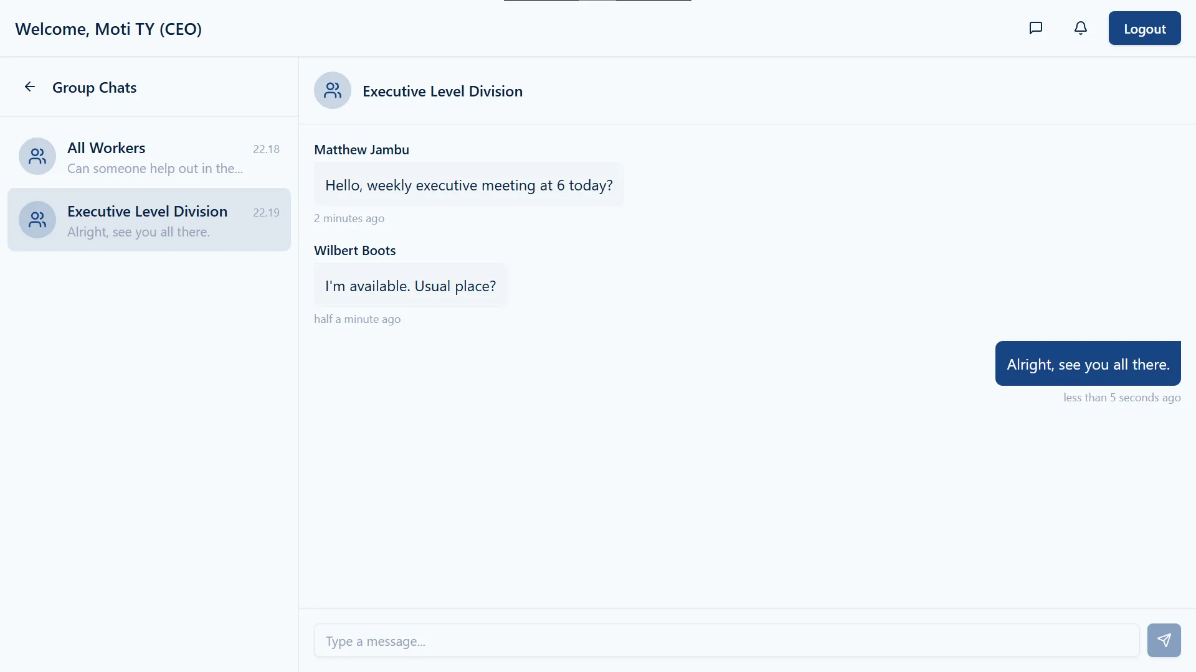Click the back arrow beside Group Chats
Screen dimensions: 1196x672
(29, 87)
